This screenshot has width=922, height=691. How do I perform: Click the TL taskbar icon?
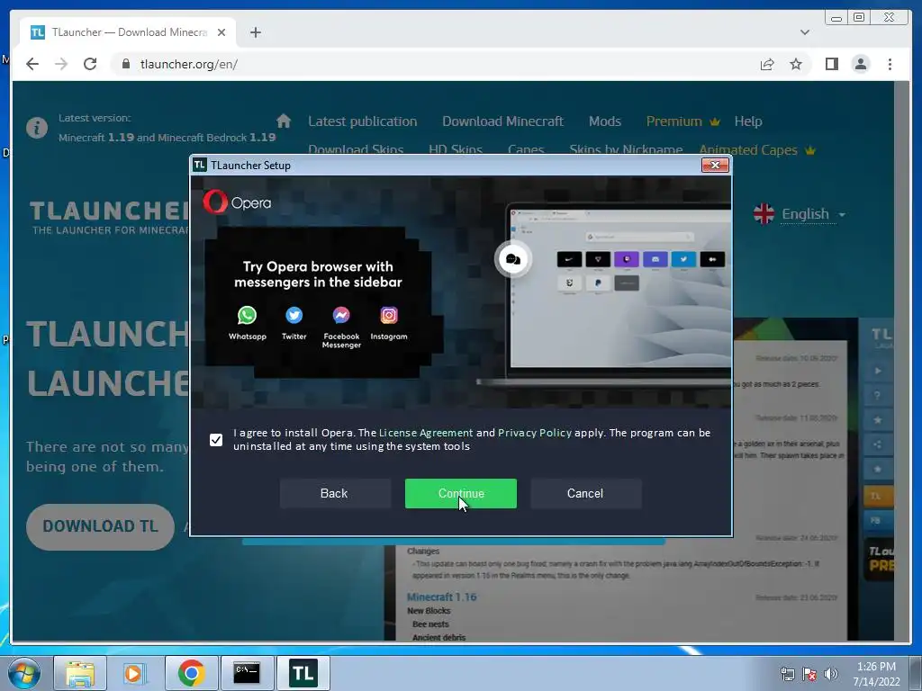pos(303,673)
